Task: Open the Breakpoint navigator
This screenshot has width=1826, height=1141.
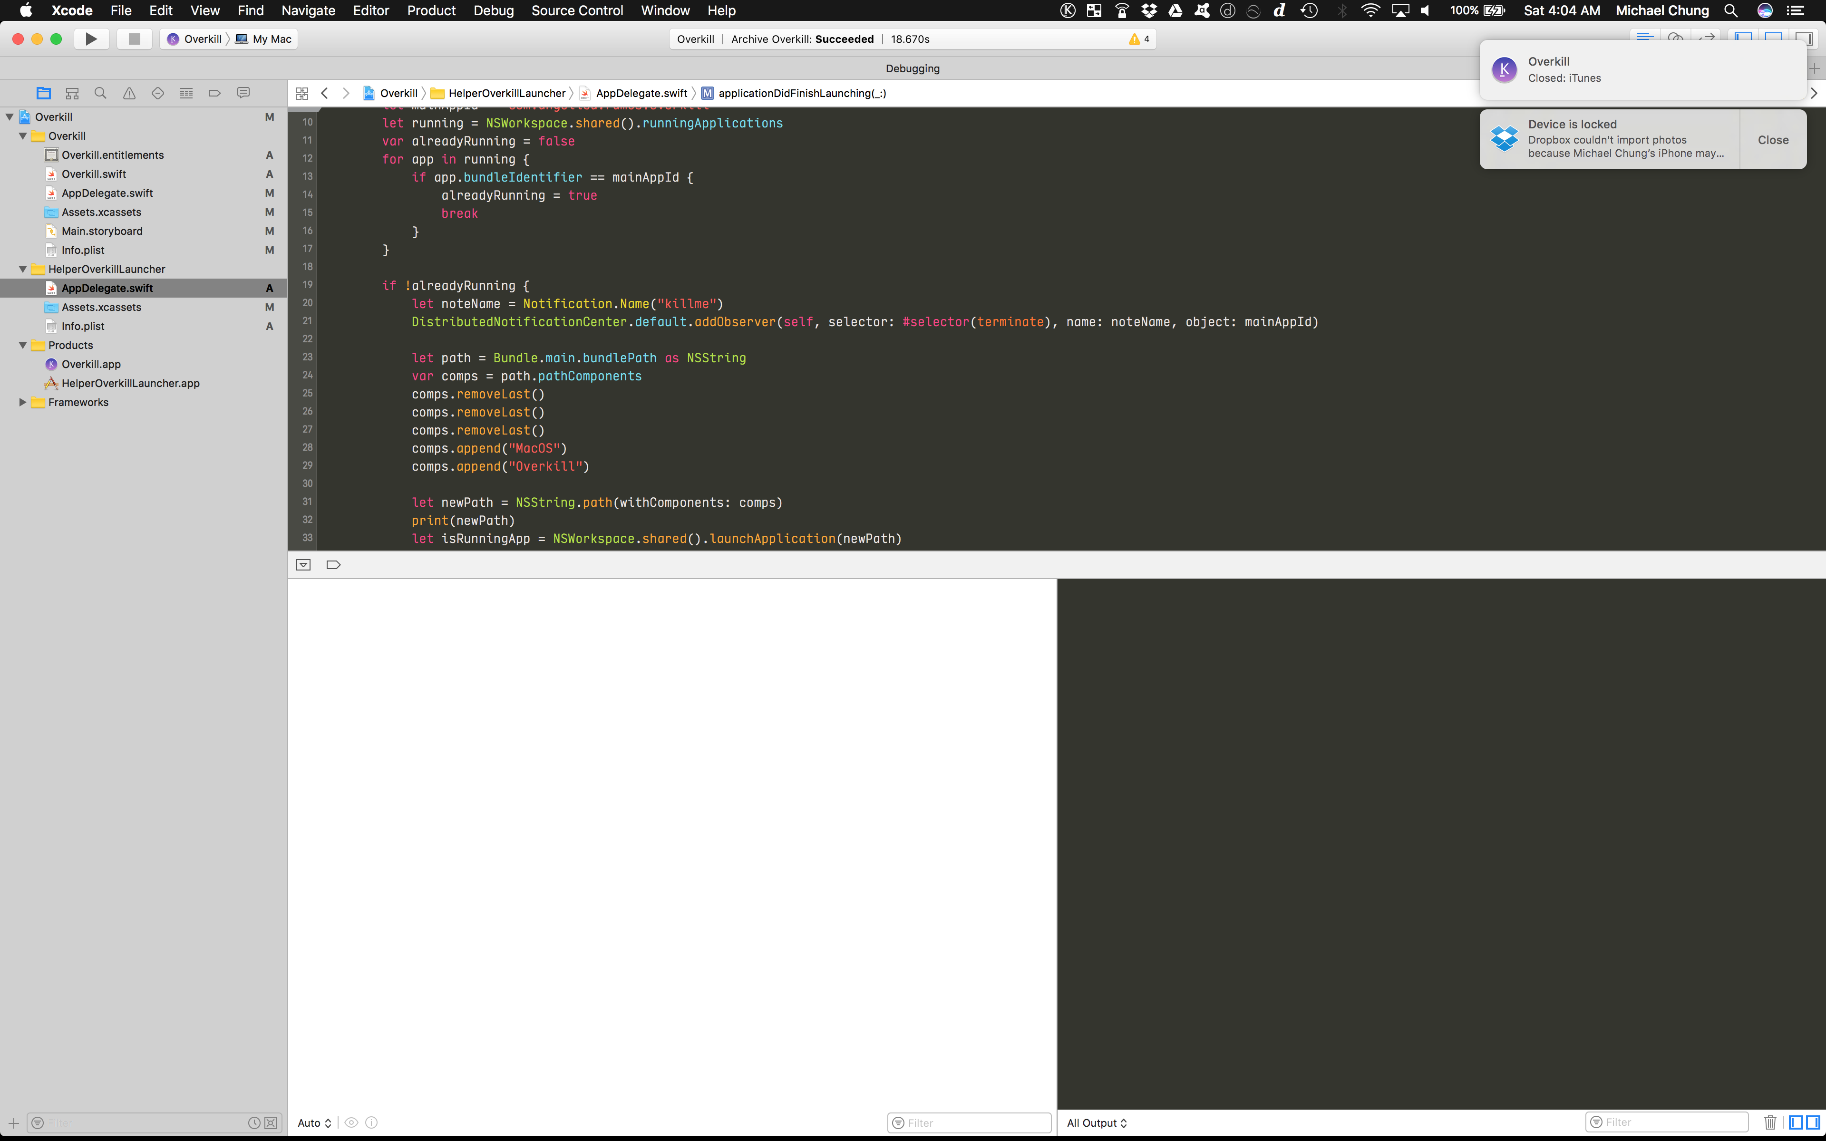Action: pos(215,92)
